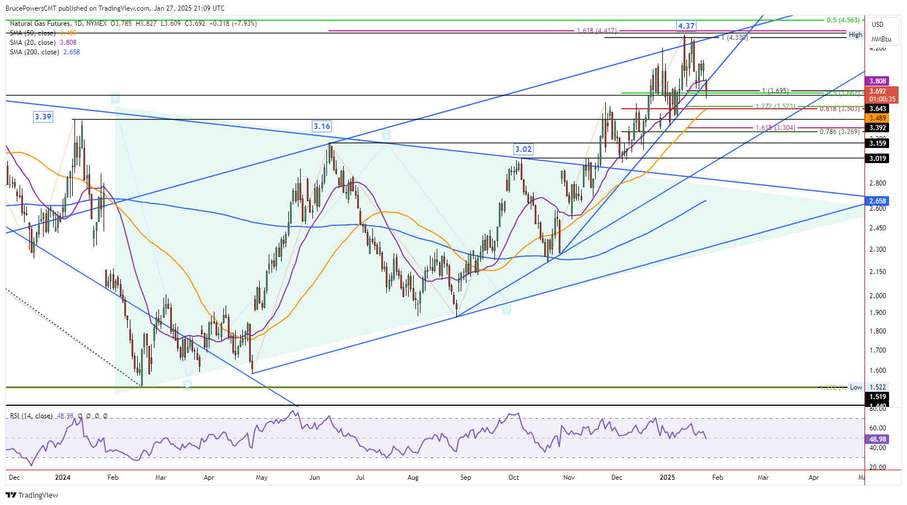Viewport: 907px width, 505px height.
Task: Click the Jul label on time axis
Action: (x=360, y=478)
